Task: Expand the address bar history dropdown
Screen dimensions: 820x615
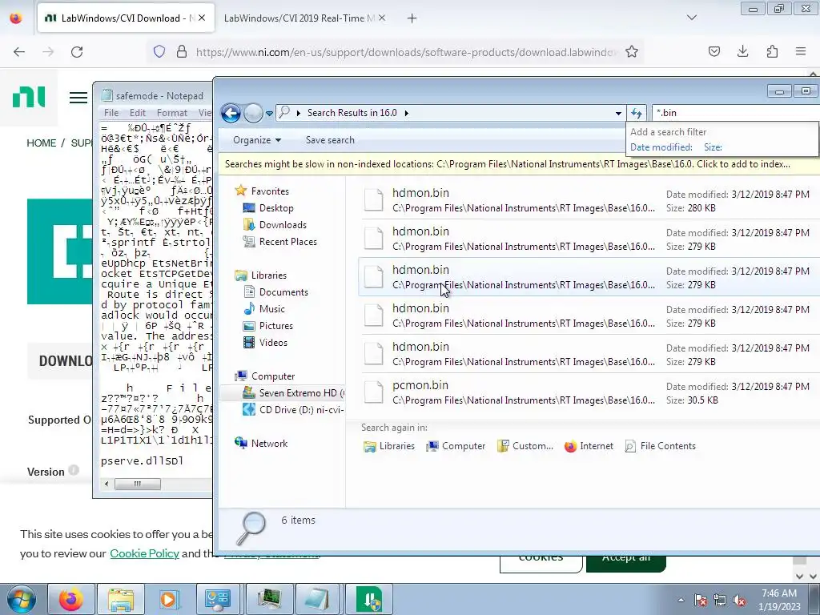Action: (618, 113)
